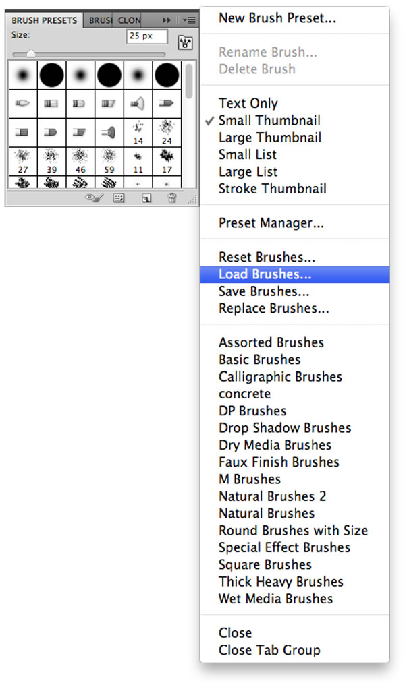Click Reset Brushes menu entry
The height and width of the screenshot is (687, 405).
point(267,257)
